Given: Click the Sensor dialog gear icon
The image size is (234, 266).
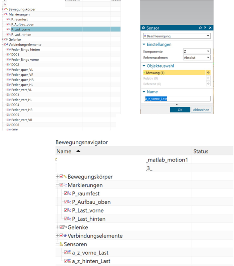Looking at the screenshot, I should point(144,28).
